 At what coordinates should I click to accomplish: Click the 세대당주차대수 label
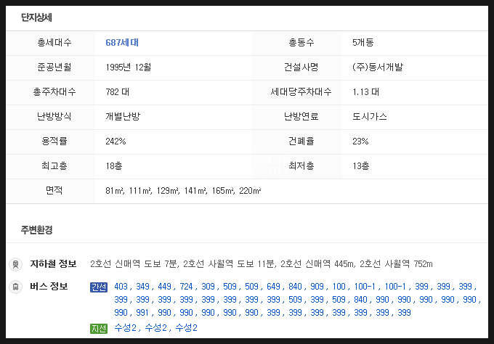pos(301,91)
